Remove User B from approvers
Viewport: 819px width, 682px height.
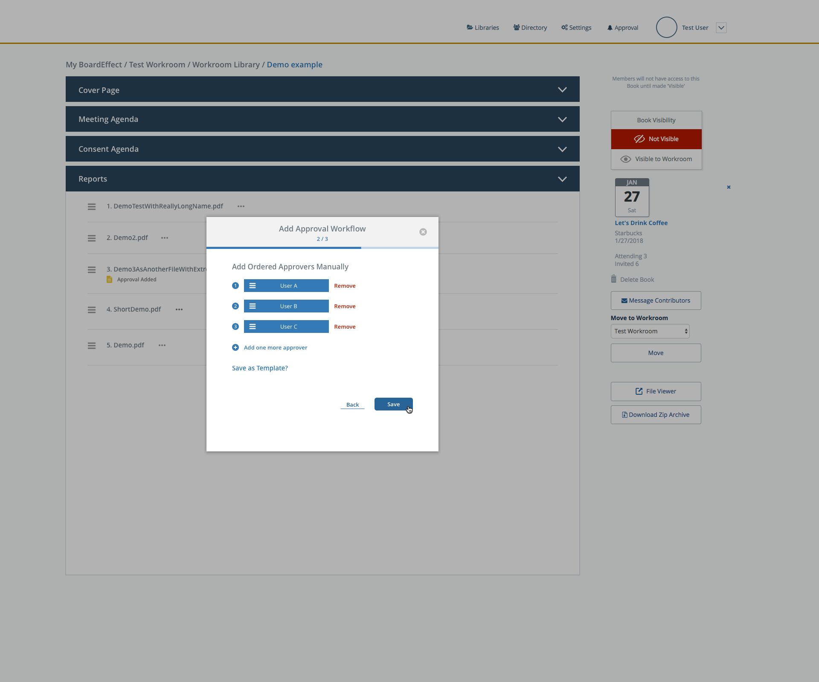[x=345, y=306]
